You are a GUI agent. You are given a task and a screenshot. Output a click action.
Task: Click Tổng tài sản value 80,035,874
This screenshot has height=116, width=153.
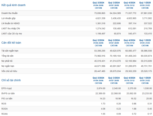point(146,56)
